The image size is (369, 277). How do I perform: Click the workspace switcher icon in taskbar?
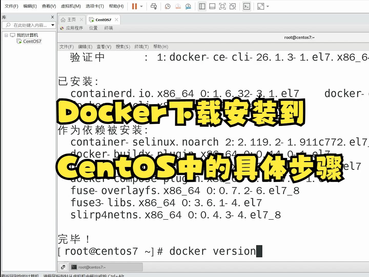click(x=63, y=267)
